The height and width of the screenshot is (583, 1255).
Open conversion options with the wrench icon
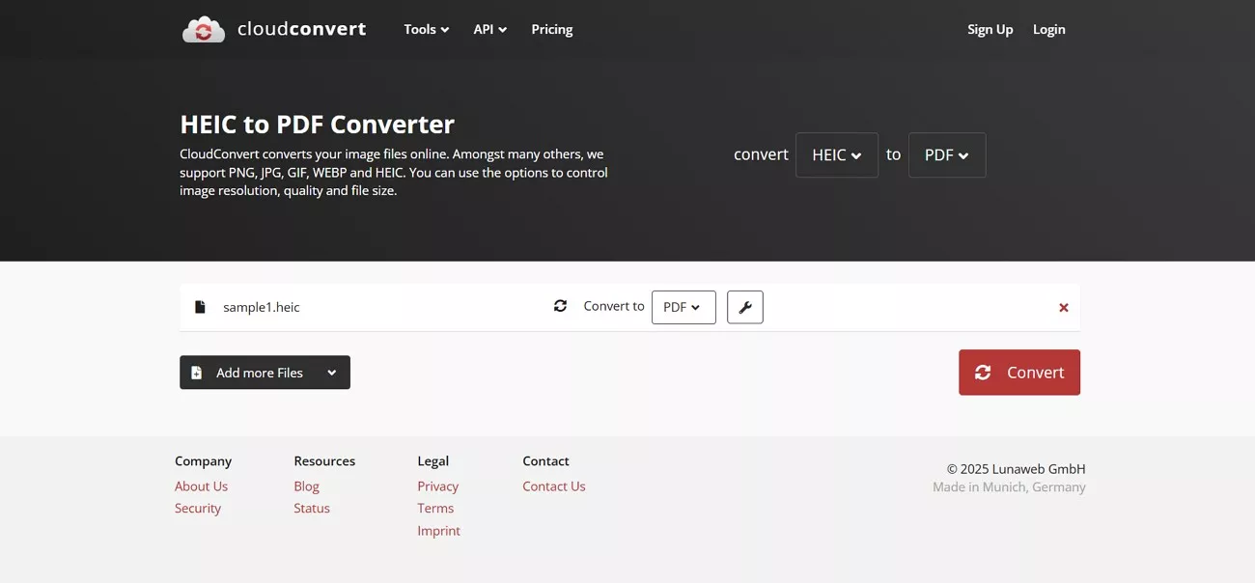pyautogui.click(x=744, y=307)
